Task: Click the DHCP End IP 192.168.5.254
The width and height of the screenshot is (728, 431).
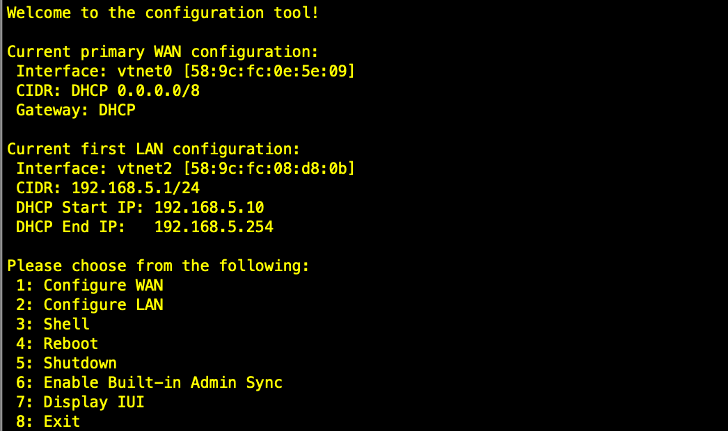Action: [x=214, y=227]
